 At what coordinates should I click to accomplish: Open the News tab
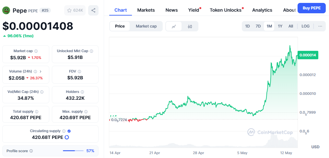click(172, 10)
